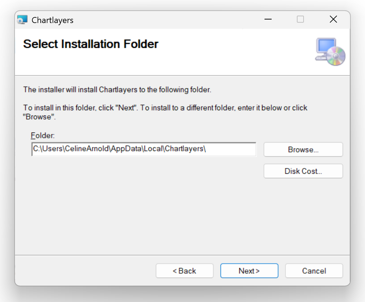
Task: Click the greyed-out maximize window button
Action: (x=300, y=19)
